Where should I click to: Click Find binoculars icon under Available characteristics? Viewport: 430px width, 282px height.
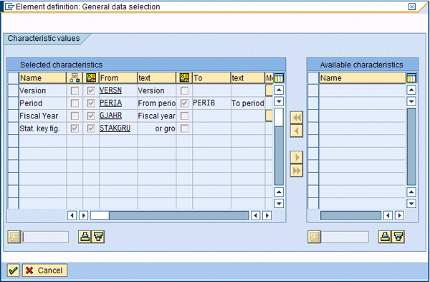385,237
